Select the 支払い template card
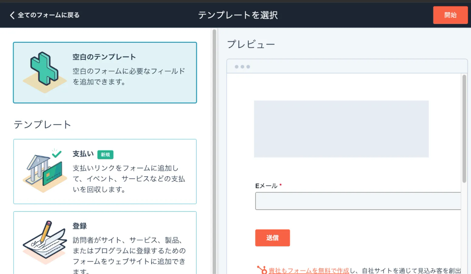 point(105,172)
